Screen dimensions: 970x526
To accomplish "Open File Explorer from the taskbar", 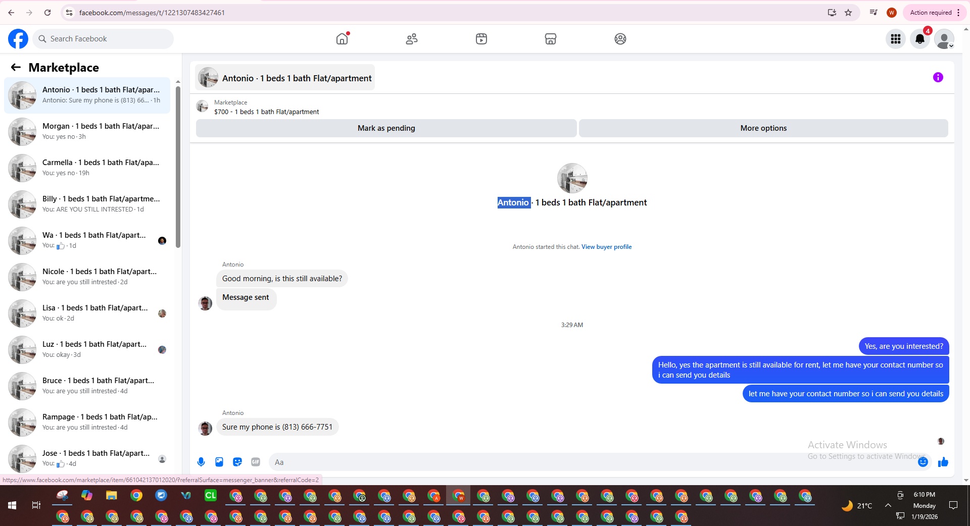I will (111, 496).
